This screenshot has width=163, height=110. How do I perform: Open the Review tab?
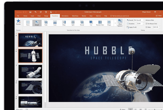(84, 16)
